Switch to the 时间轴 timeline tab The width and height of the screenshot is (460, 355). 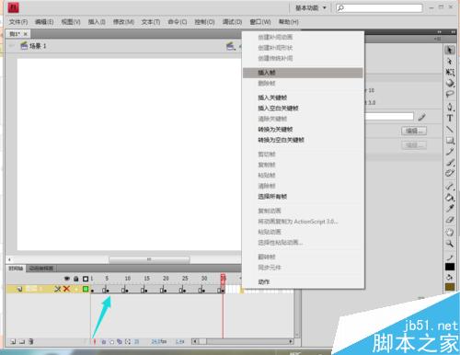pos(16,269)
